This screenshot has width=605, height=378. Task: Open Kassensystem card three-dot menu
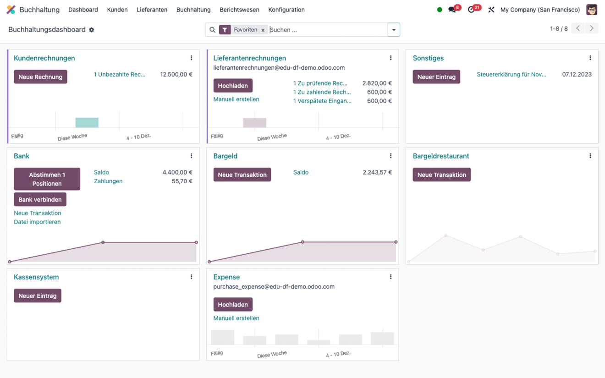coord(192,277)
